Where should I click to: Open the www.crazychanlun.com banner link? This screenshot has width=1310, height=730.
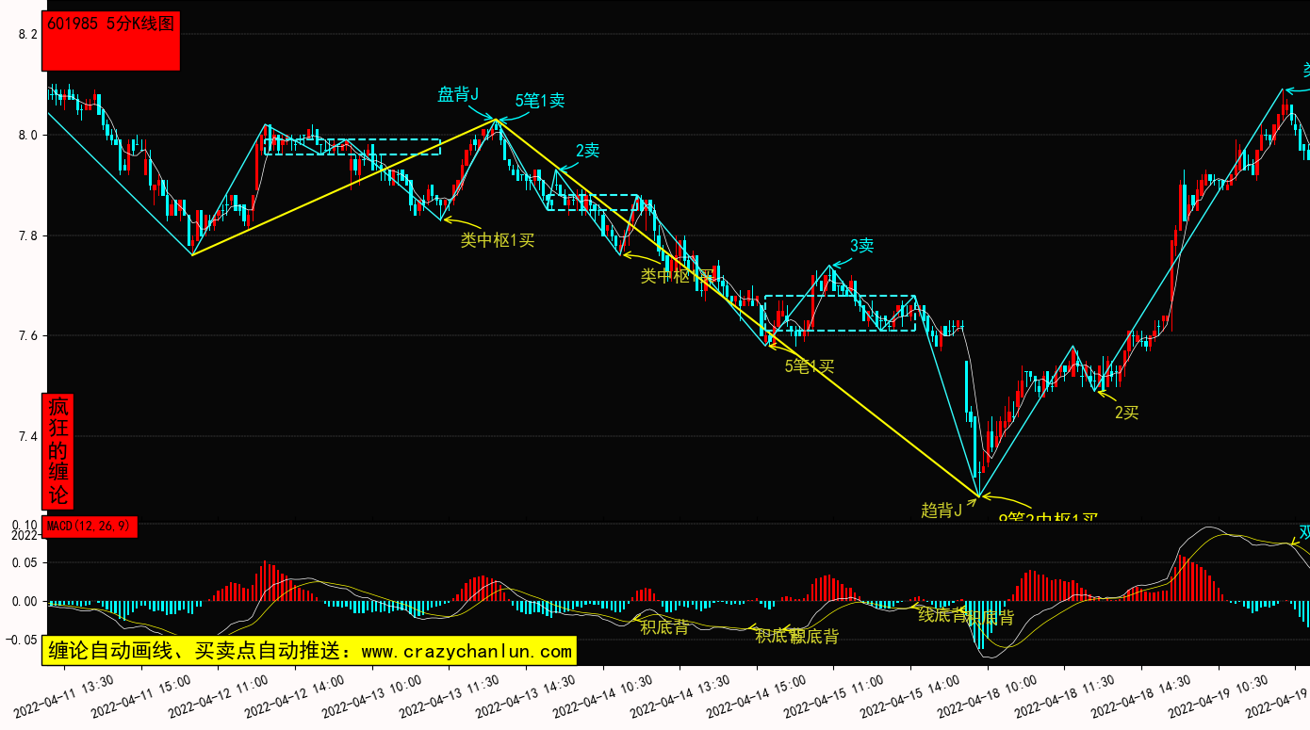point(307,651)
